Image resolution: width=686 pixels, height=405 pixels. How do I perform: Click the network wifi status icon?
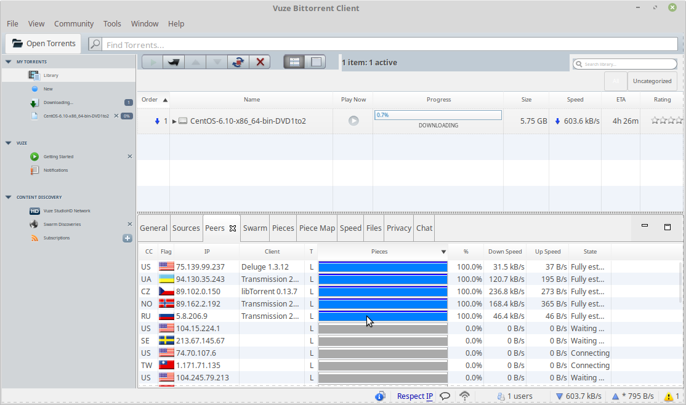[465, 396]
